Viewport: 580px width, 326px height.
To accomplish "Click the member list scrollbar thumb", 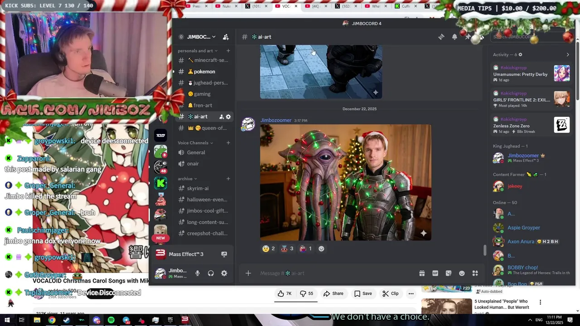I will 577,71.
